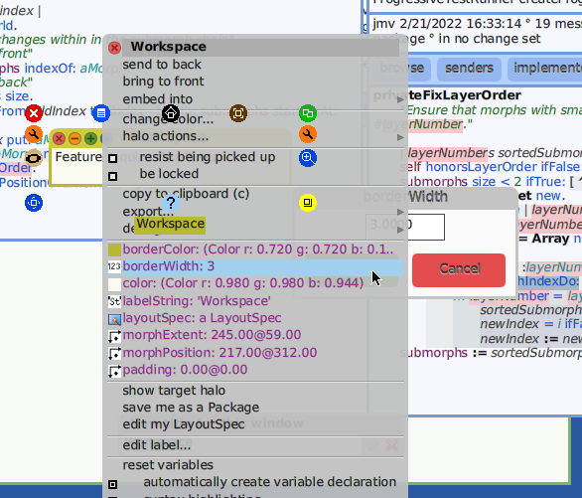The width and height of the screenshot is (582, 498).
Task: Click the green duplicate halo handle
Action: pyautogui.click(x=308, y=113)
